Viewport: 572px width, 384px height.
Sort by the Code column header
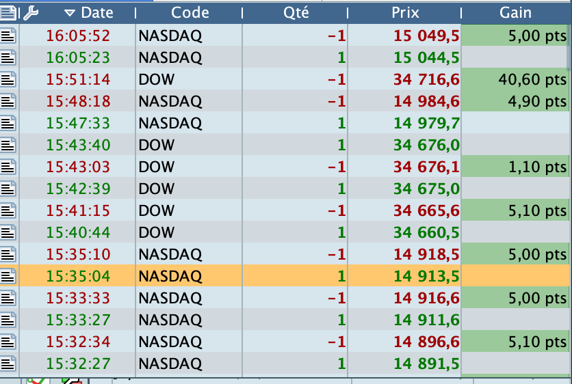pyautogui.click(x=190, y=13)
